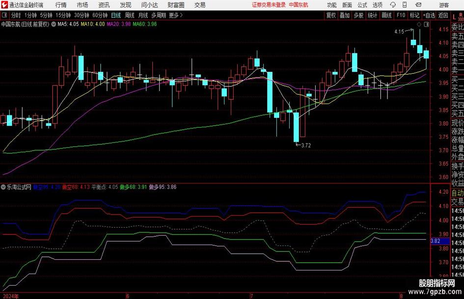Click the 复权 toolbar button
464x299 pixels.
pos(331,15)
